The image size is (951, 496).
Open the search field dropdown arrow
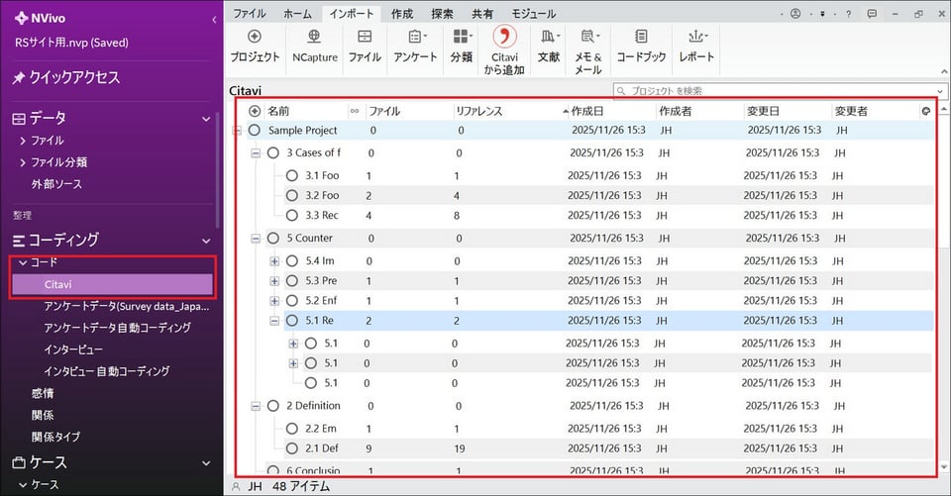pyautogui.click(x=939, y=91)
